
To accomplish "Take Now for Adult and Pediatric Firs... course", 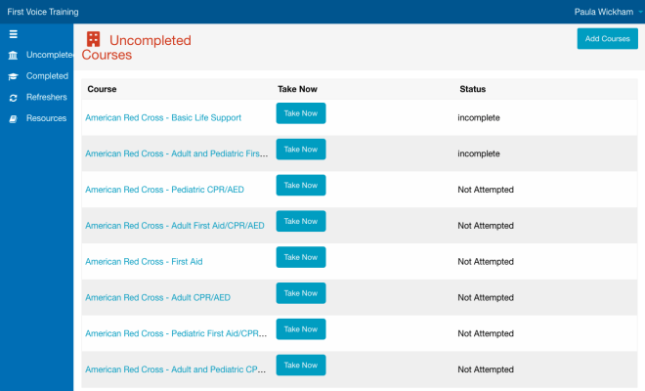I will tap(301, 149).
